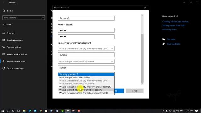Click the Get help chat icon
201x113 pixels.
(x=163, y=39)
